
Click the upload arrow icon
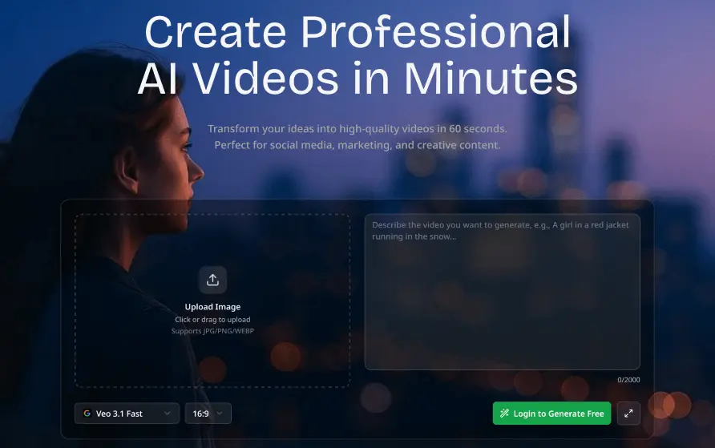tap(212, 280)
